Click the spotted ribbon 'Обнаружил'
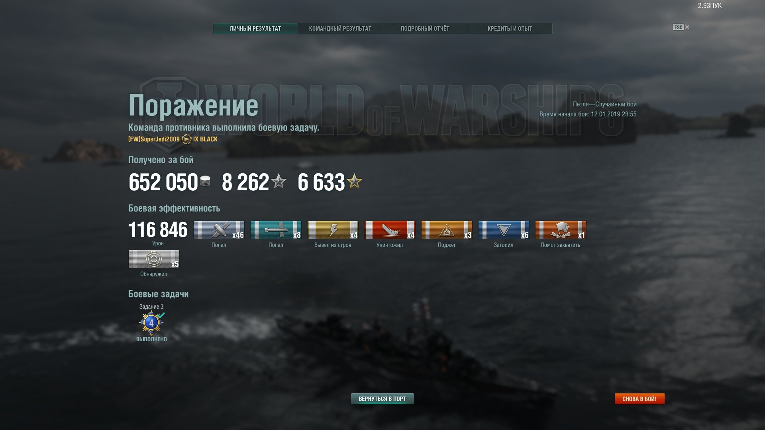 tap(154, 259)
